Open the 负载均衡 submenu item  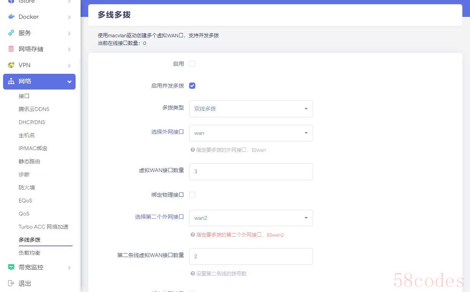pos(29,253)
